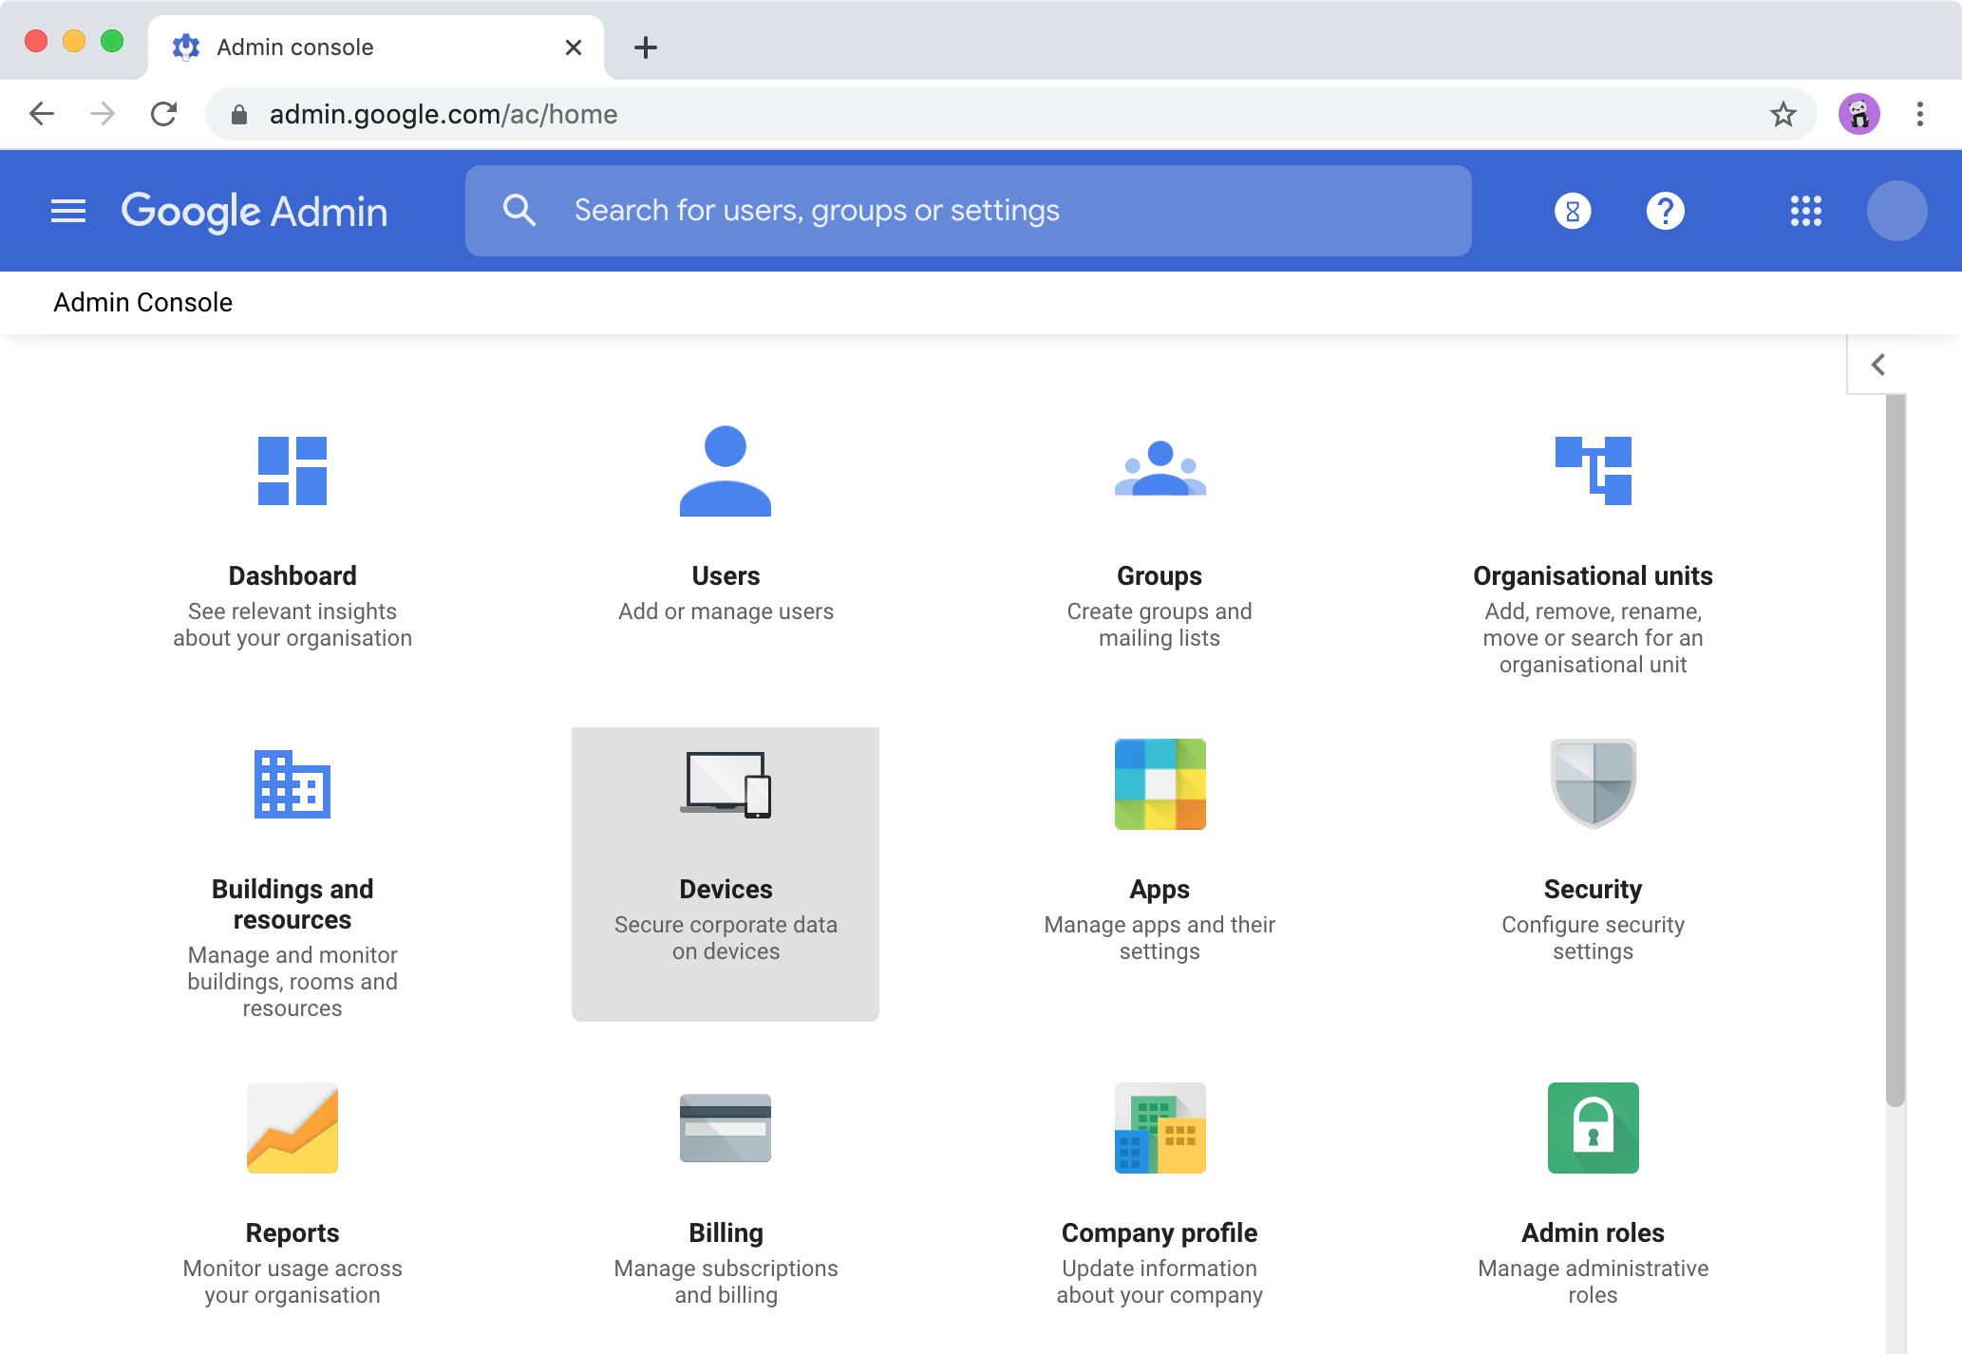Open the Google apps grid launcher
Image resolution: width=1962 pixels, height=1354 pixels.
coord(1807,211)
